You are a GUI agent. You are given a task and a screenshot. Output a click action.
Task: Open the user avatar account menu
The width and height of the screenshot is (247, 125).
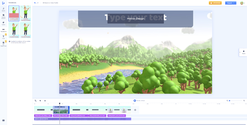(x=242, y=3)
